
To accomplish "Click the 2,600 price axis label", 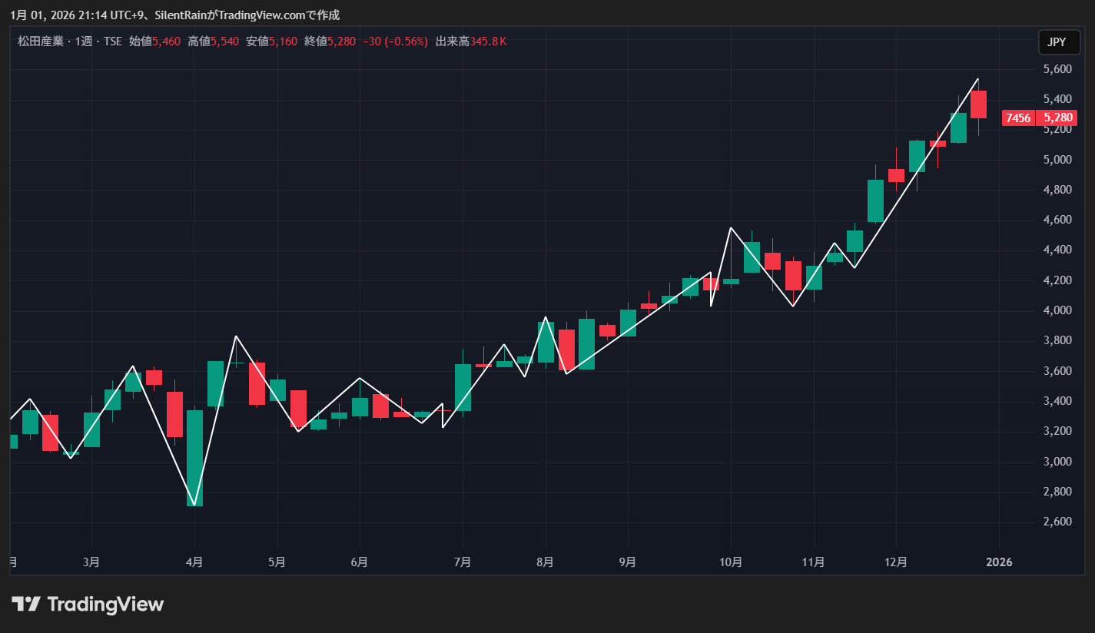I will (1057, 522).
